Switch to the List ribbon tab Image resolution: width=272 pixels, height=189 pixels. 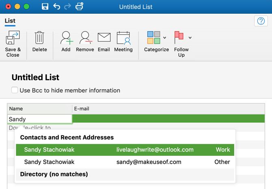[10, 21]
